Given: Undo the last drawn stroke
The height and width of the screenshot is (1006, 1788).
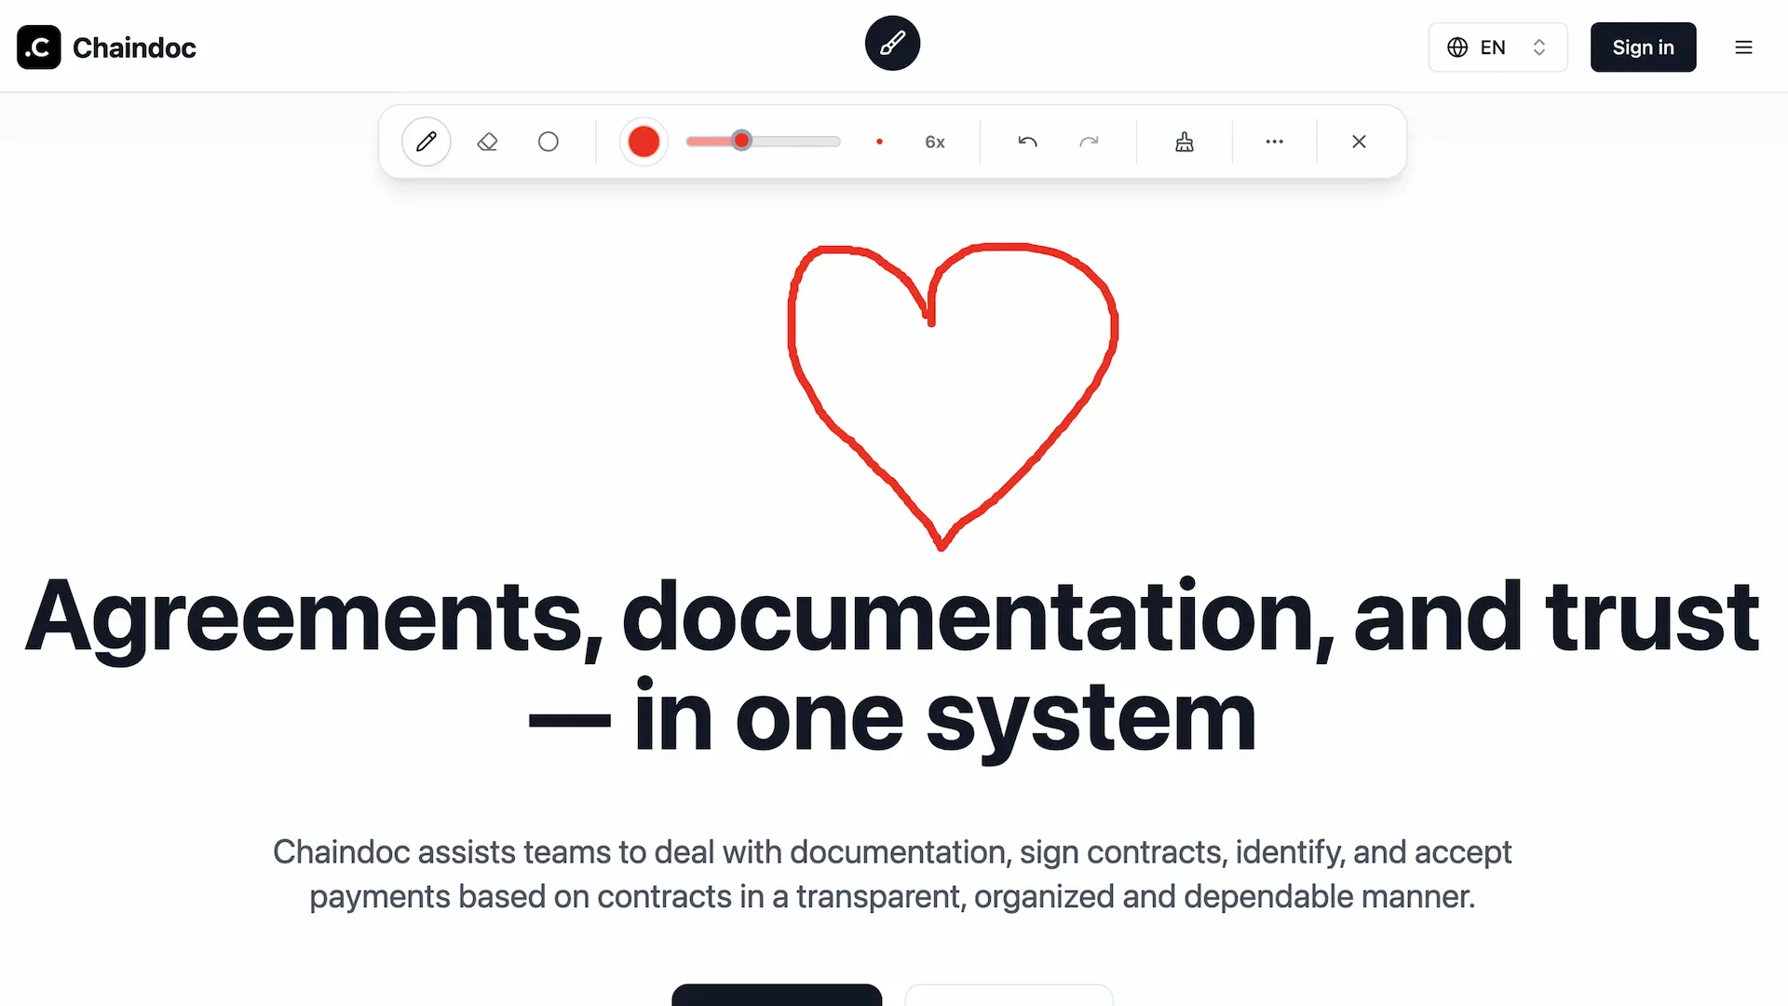Looking at the screenshot, I should pos(1027,142).
